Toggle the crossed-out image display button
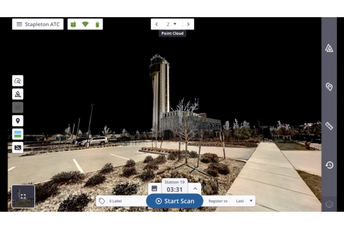The height and width of the screenshot is (229, 344). click(x=18, y=147)
